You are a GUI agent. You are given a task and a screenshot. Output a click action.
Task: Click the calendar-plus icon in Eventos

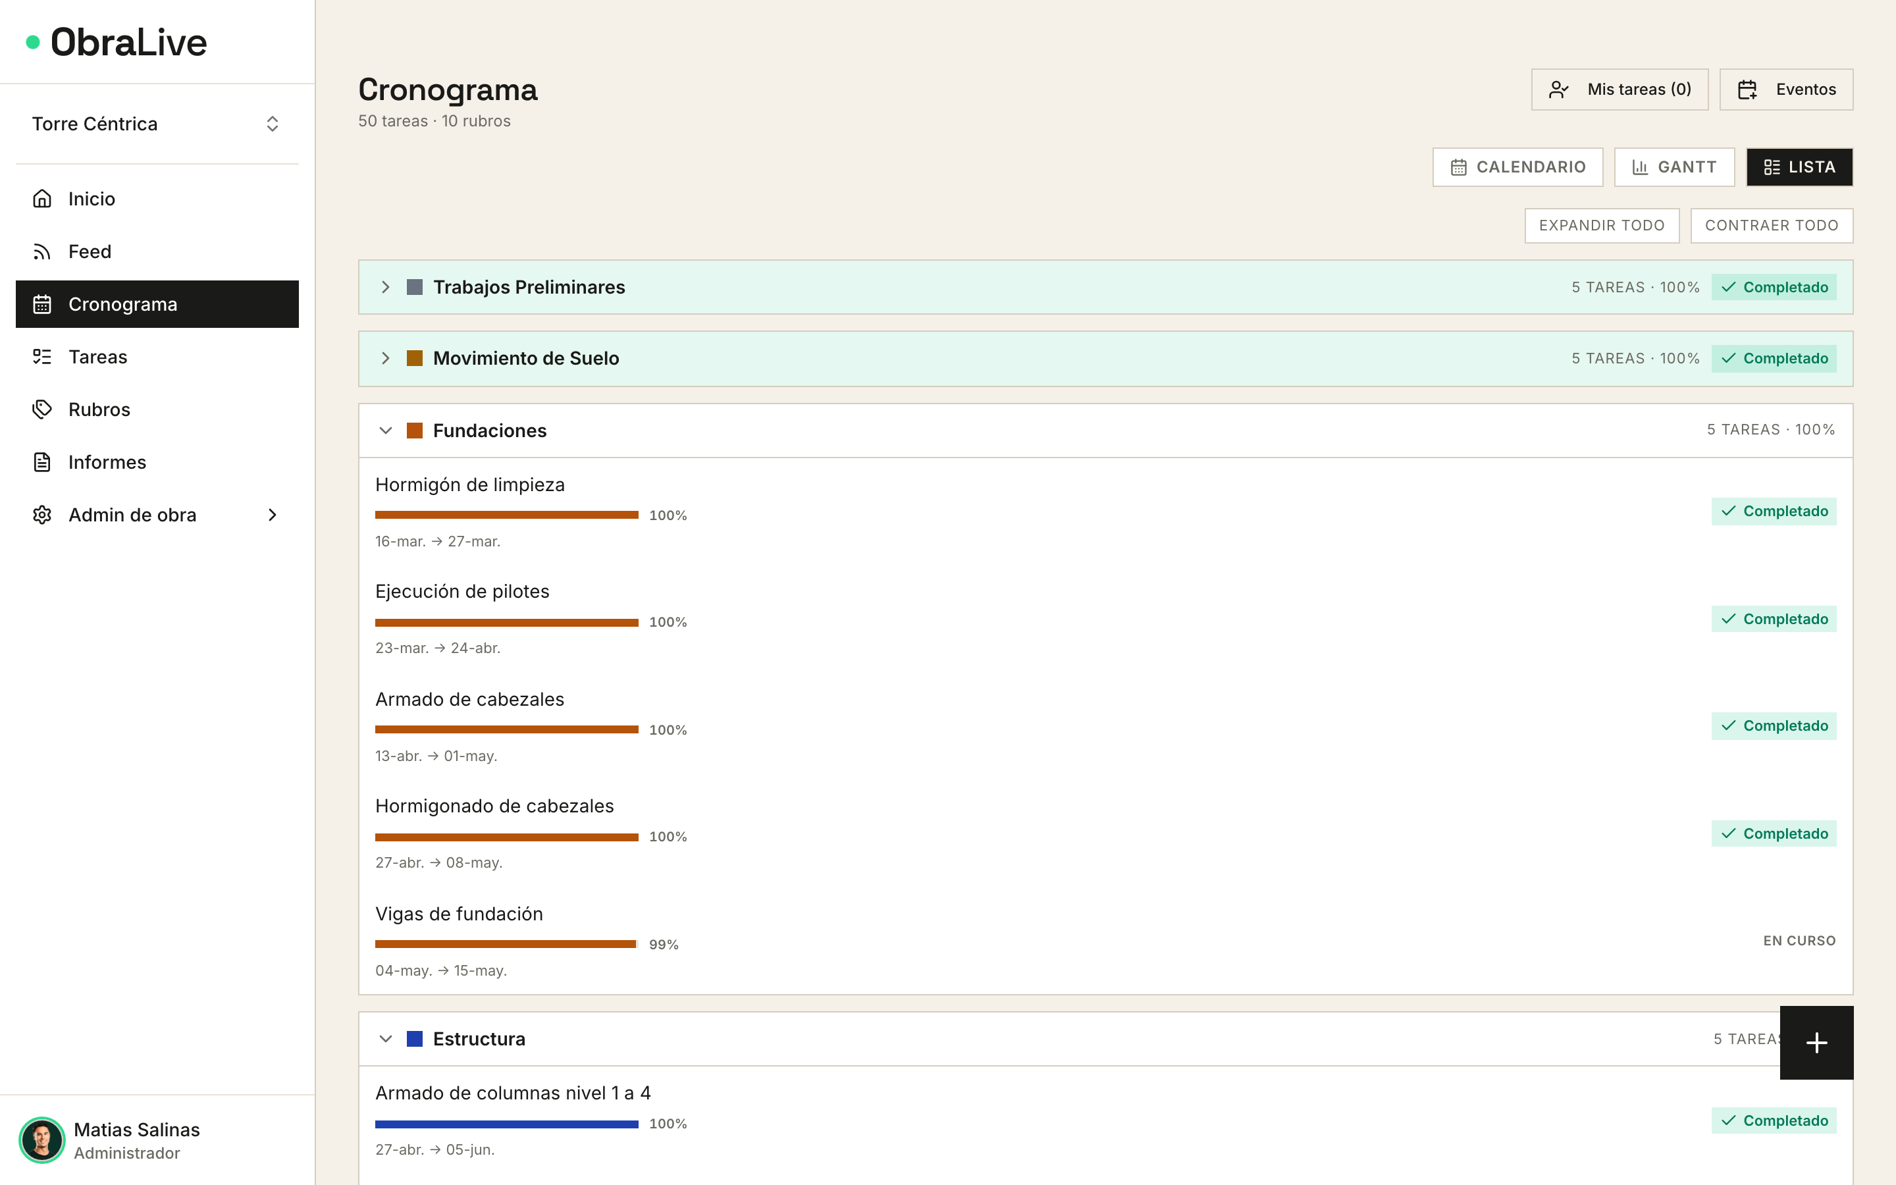pos(1747,90)
